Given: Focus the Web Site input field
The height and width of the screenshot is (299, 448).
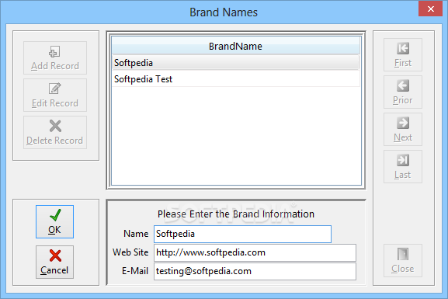Looking at the screenshot, I should (255, 252).
